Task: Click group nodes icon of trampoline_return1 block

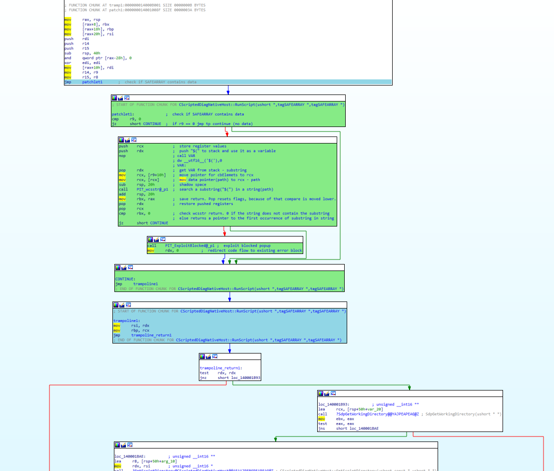Action: (215, 356)
